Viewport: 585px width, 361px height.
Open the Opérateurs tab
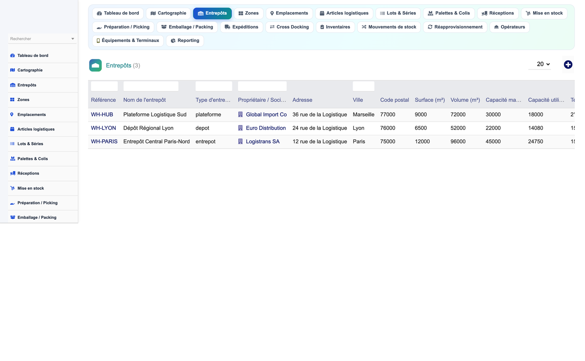[510, 27]
